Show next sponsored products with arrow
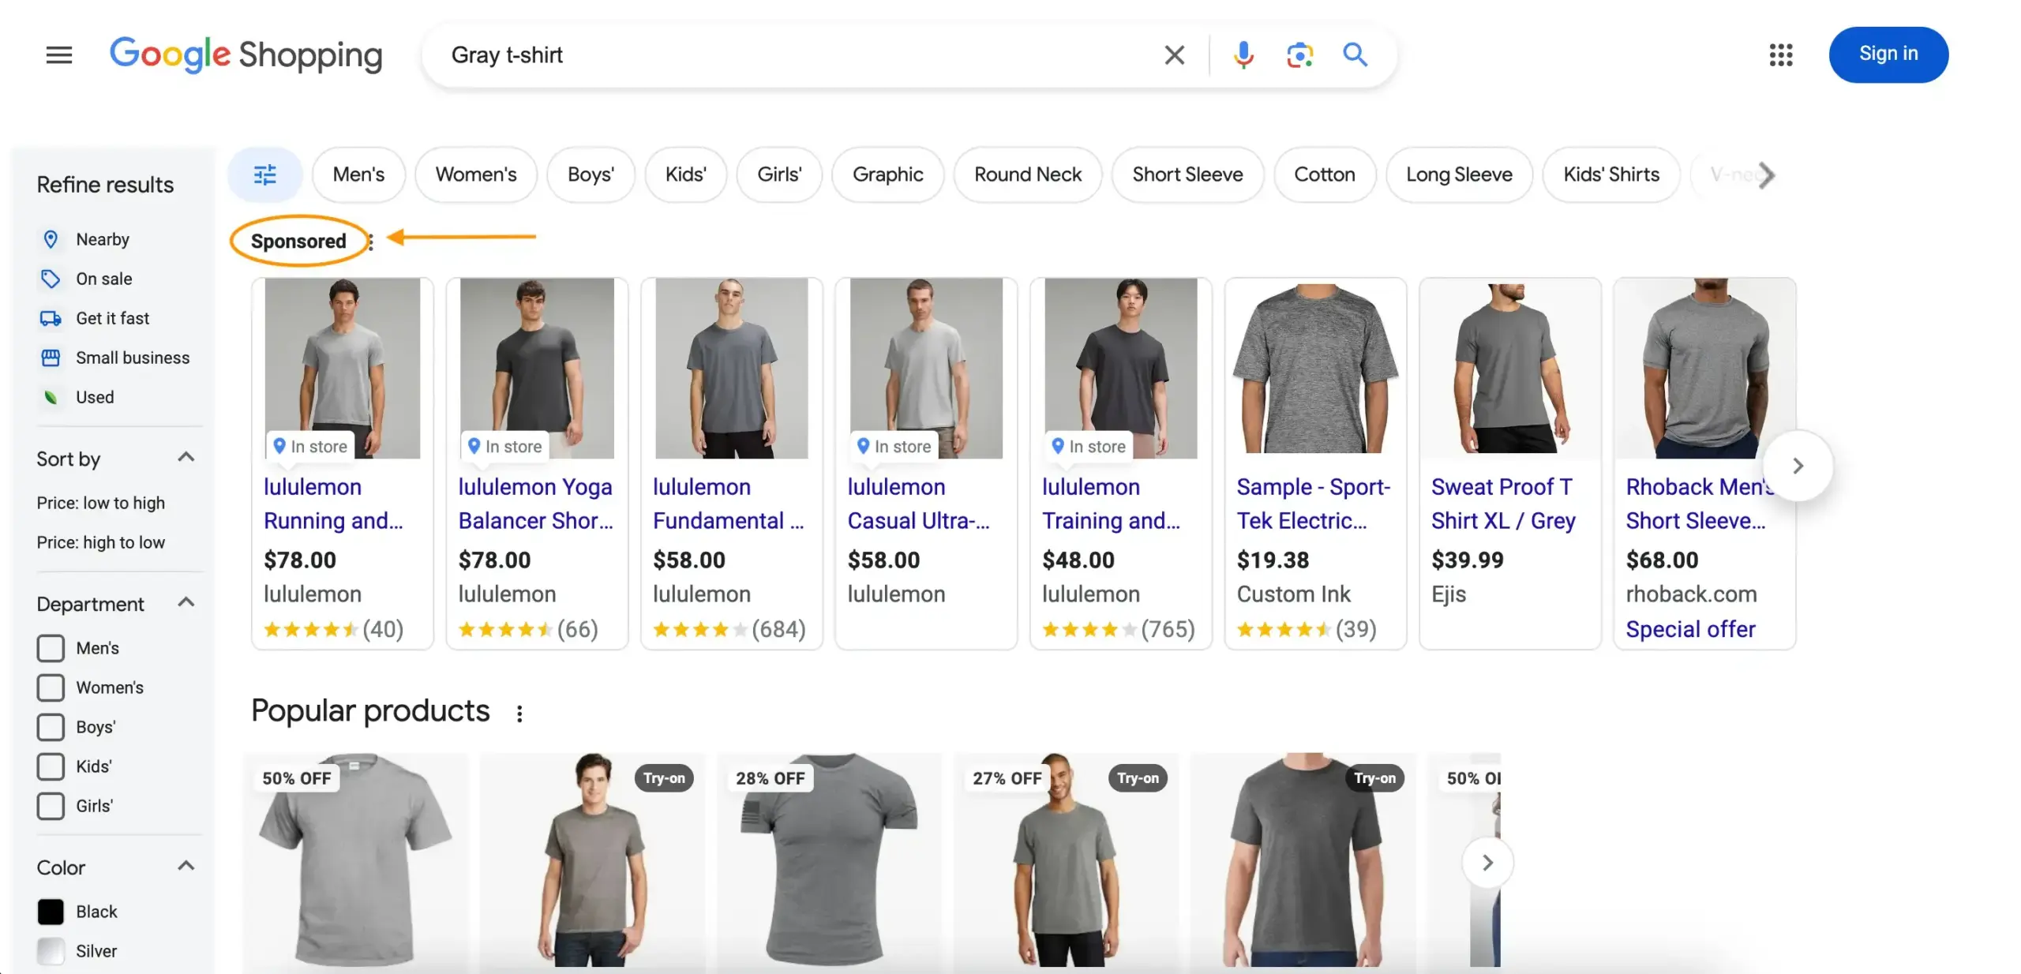2021x974 pixels. click(1798, 466)
